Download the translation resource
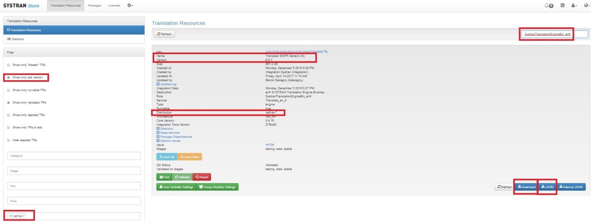 (526, 187)
